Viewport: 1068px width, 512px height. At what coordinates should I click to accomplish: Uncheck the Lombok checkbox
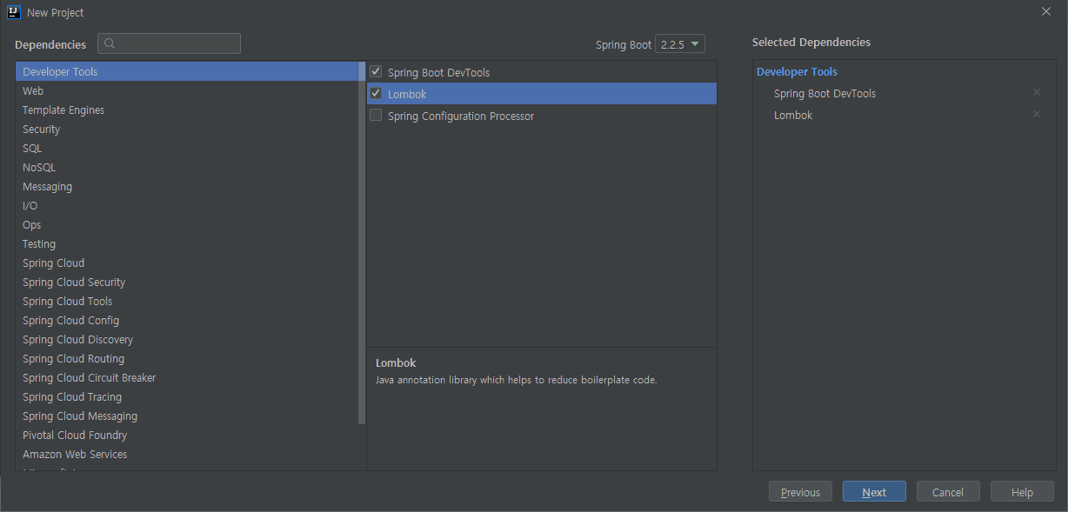click(376, 93)
